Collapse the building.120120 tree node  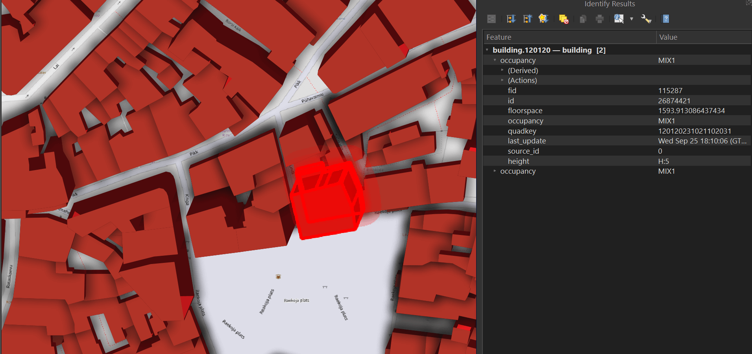(487, 50)
